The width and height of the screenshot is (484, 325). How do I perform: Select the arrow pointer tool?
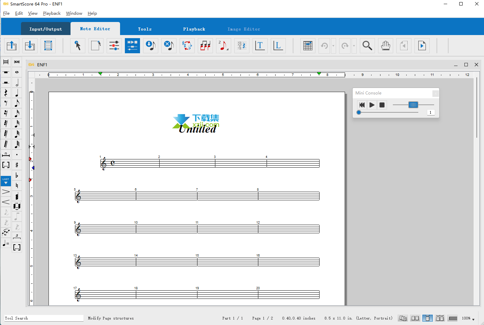pos(78,46)
